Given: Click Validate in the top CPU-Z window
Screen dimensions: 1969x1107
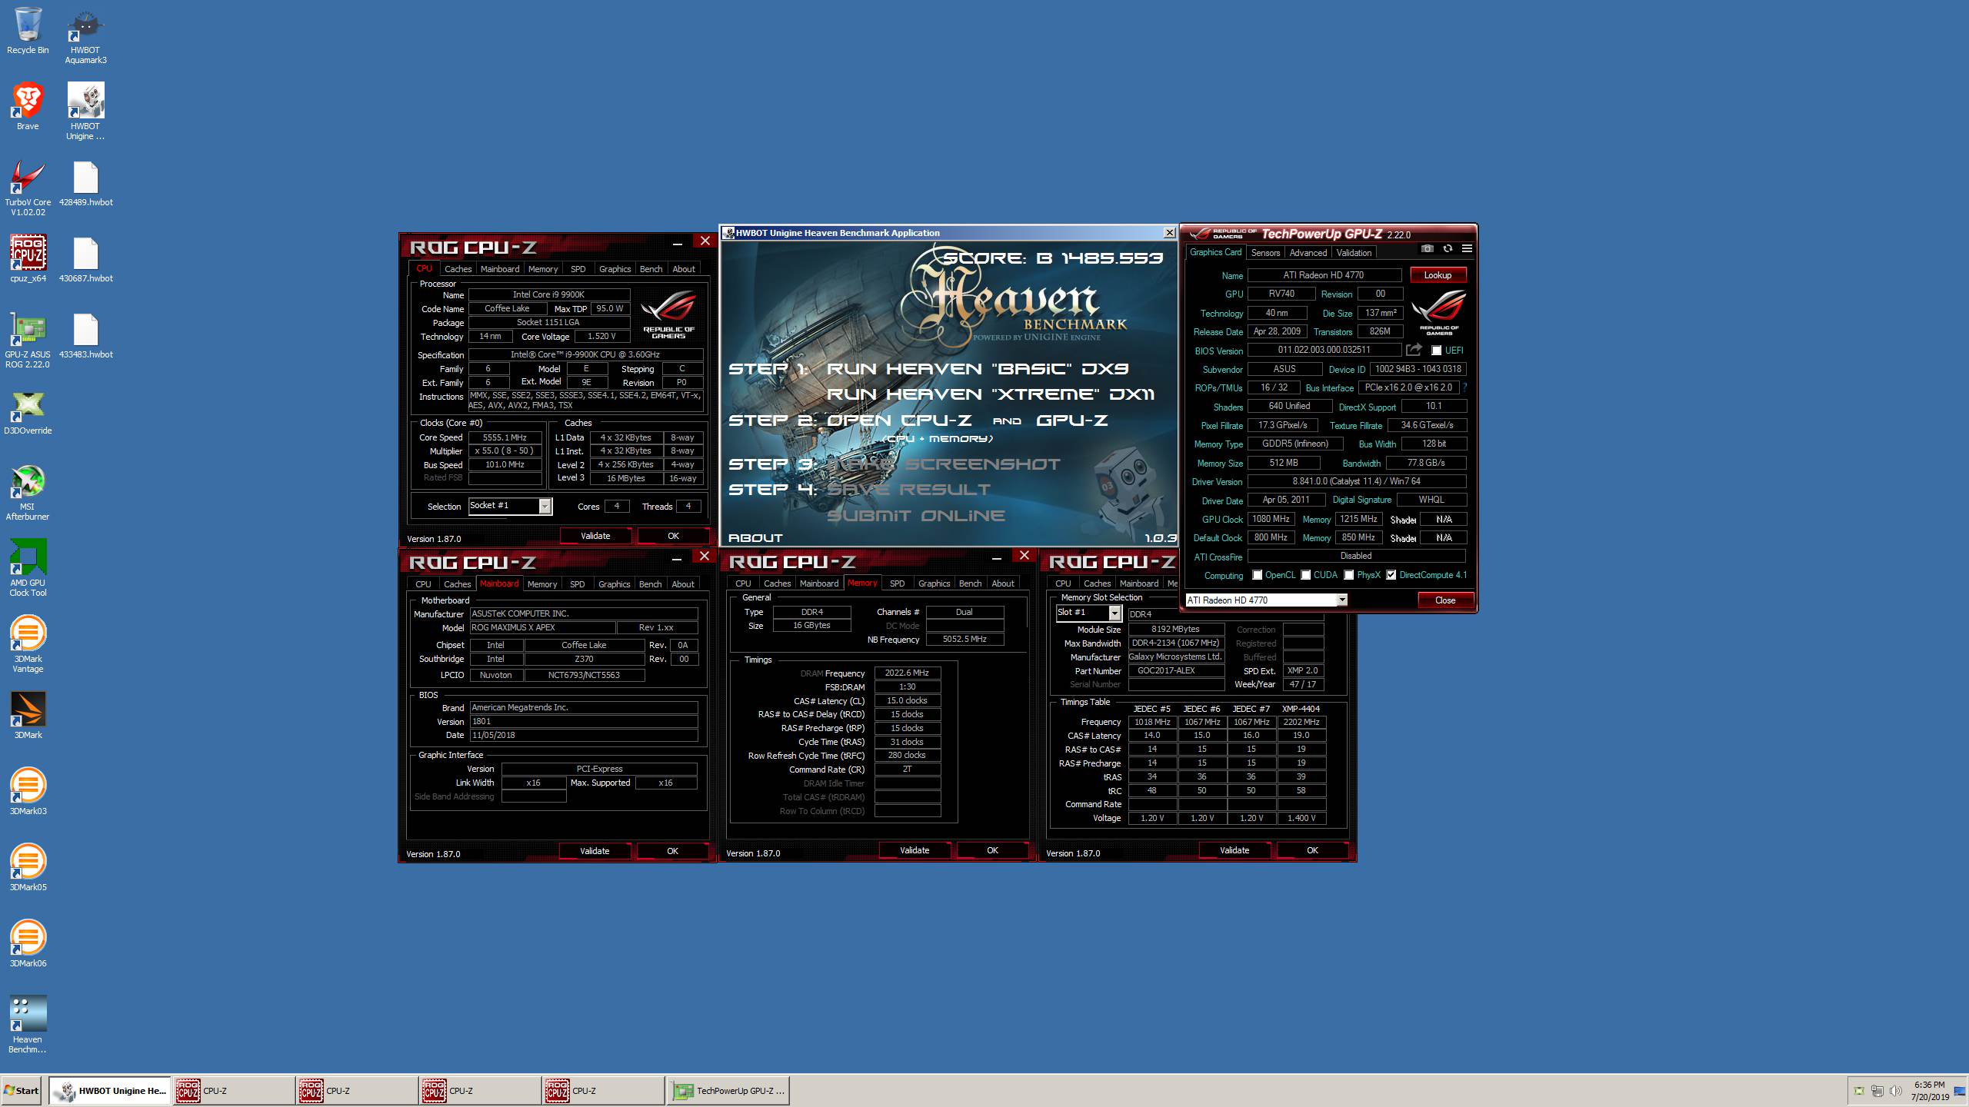Looking at the screenshot, I should coord(595,536).
